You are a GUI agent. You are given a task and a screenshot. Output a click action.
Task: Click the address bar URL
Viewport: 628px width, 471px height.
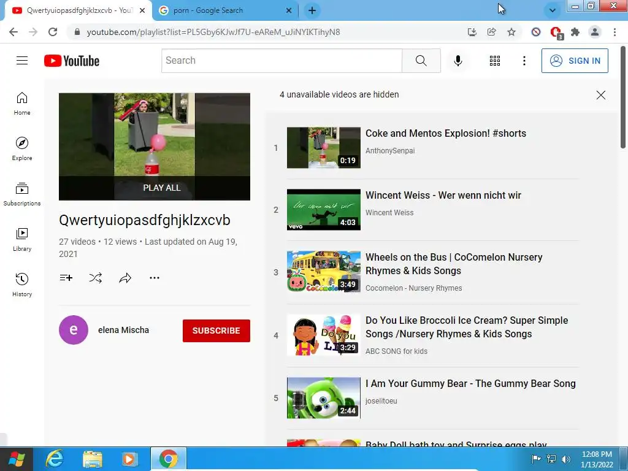click(213, 32)
